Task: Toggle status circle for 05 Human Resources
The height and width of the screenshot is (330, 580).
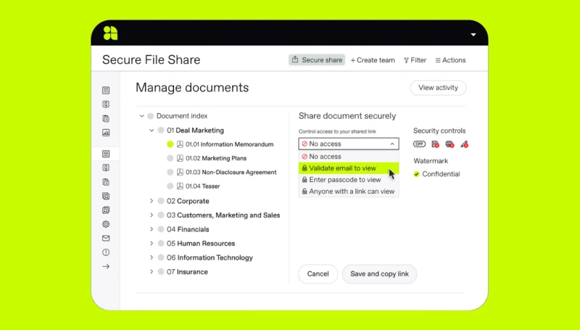Action: click(x=160, y=244)
